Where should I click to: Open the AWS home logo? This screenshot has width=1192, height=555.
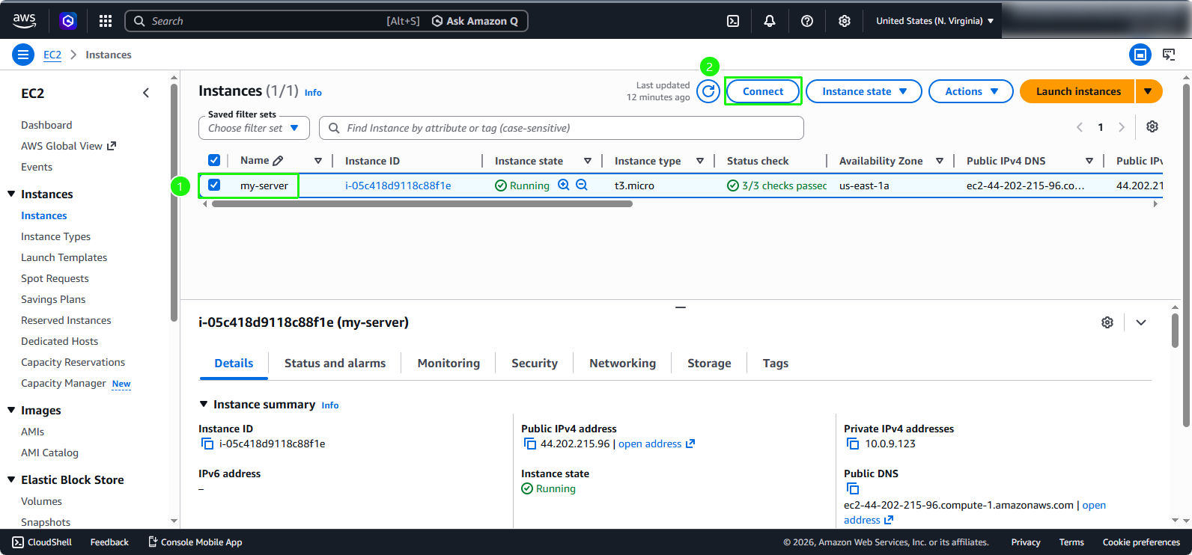pos(25,21)
